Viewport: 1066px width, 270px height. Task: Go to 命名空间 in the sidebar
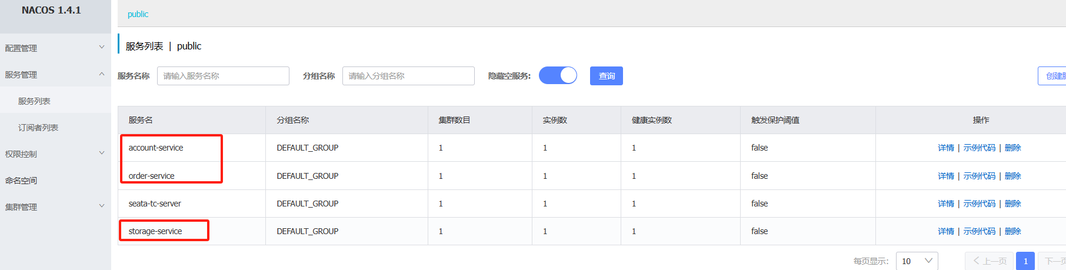pos(21,181)
